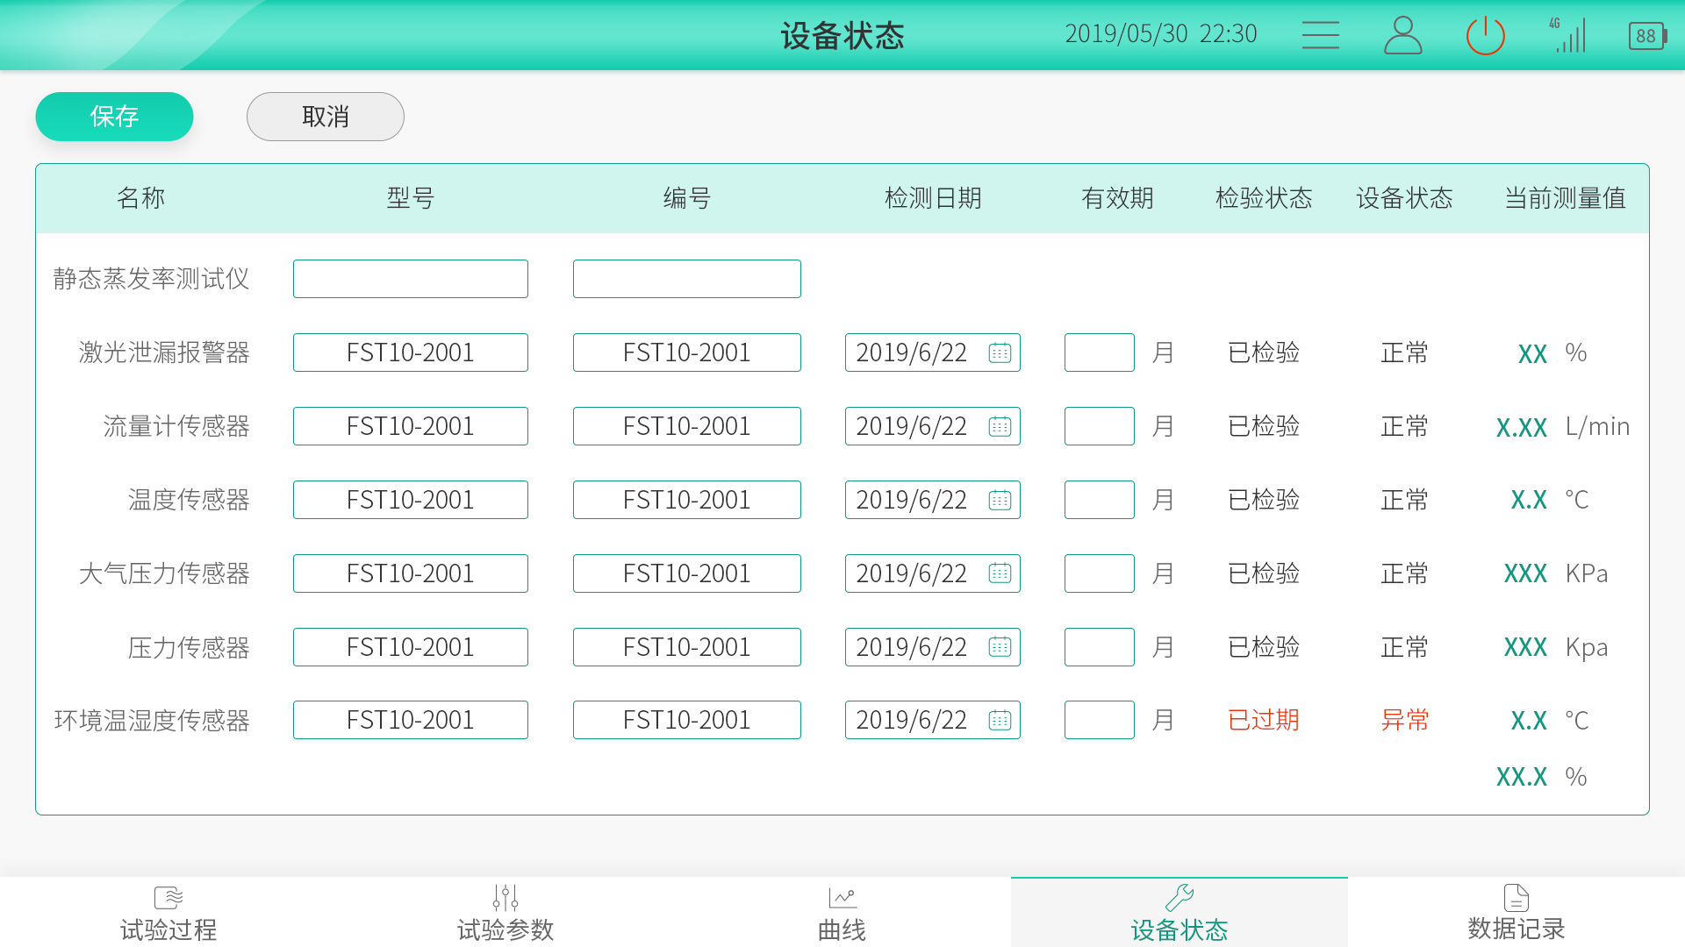
Task: Click 静态蒸发率测试仪 model input field
Action: point(410,279)
